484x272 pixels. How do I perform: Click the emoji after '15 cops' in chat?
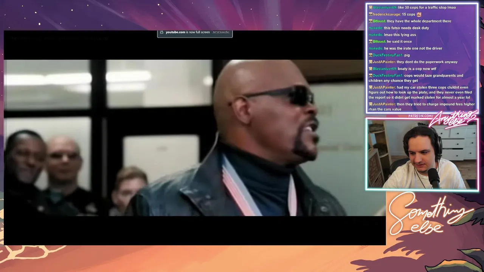[419, 14]
